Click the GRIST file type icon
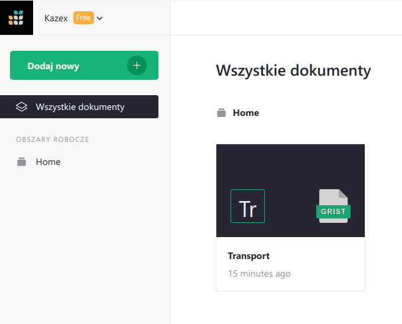The image size is (402, 324). click(333, 206)
